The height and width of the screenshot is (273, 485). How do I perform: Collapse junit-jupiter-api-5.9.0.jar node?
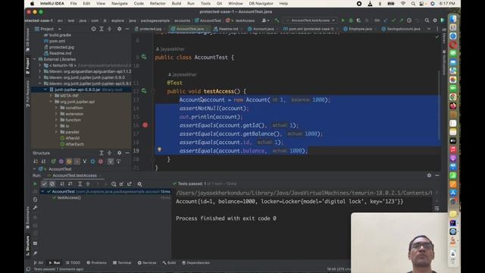pyautogui.click(x=45, y=89)
